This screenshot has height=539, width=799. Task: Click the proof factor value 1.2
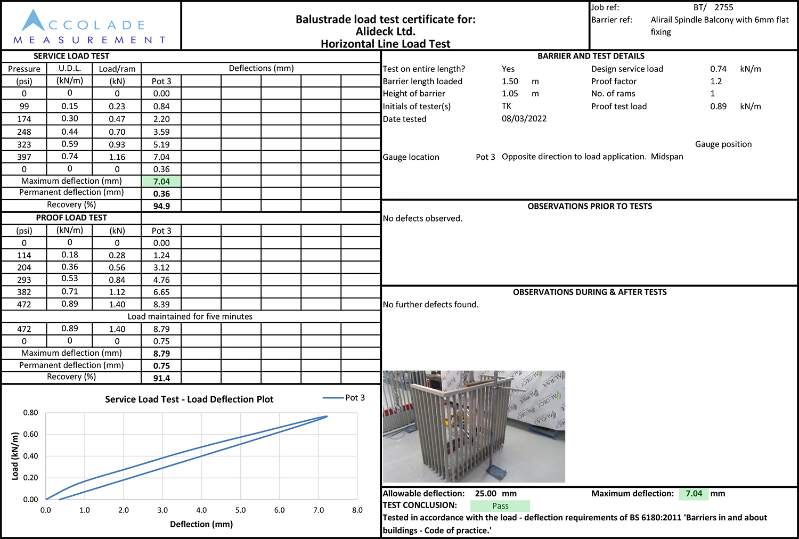tap(716, 81)
